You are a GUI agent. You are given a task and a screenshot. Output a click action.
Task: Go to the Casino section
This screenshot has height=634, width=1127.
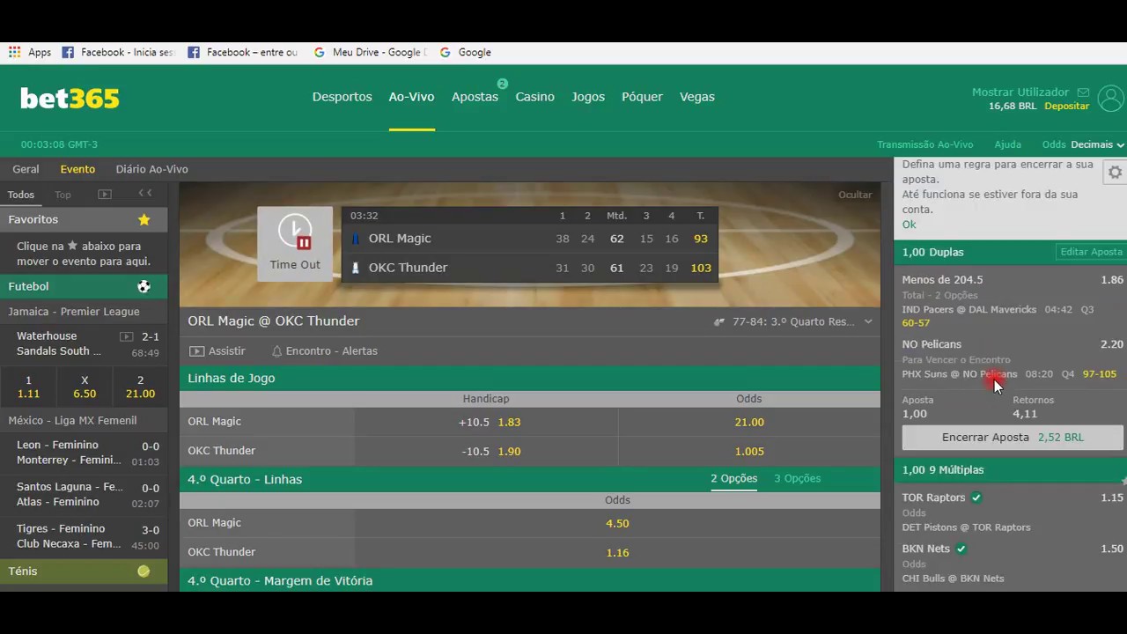tap(534, 97)
